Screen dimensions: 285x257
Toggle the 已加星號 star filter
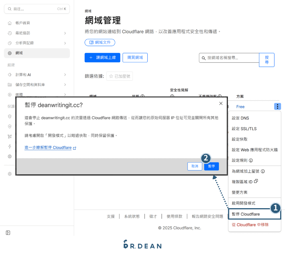(119, 76)
